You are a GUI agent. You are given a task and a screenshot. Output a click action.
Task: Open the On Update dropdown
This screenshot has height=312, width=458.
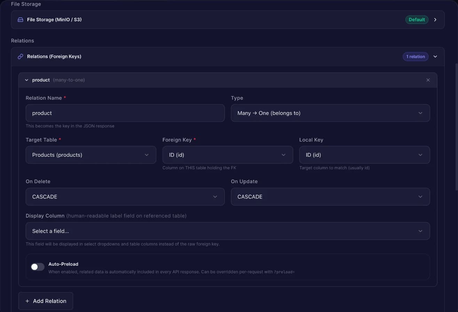(330, 197)
